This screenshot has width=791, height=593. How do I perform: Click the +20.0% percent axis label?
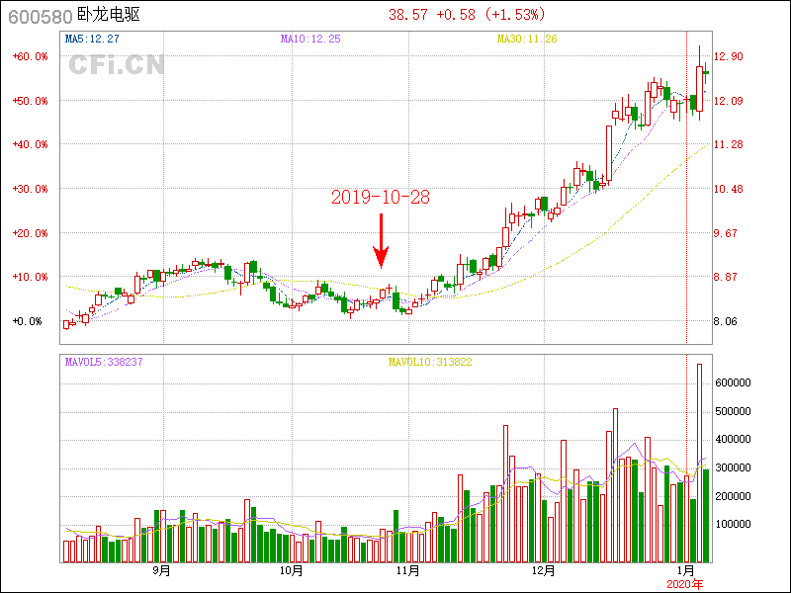point(31,233)
